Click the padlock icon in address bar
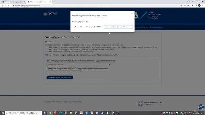Screen dimensions: 205x115 click(x=13, y=6)
